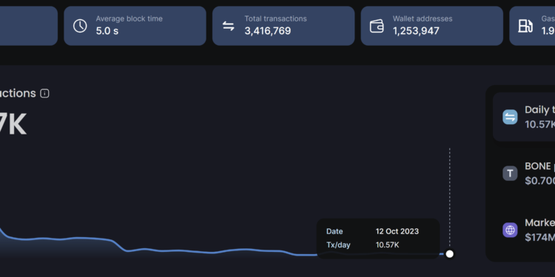
Task: Click the Date label in the chart tooltip
Action: coord(334,231)
